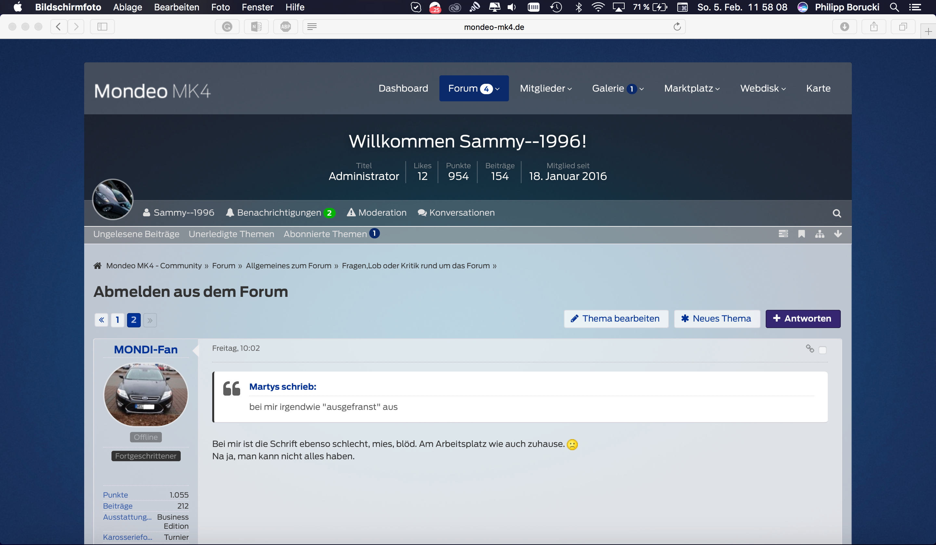Open the Dashboard navigation tab
Viewport: 936px width, 545px height.
point(403,88)
